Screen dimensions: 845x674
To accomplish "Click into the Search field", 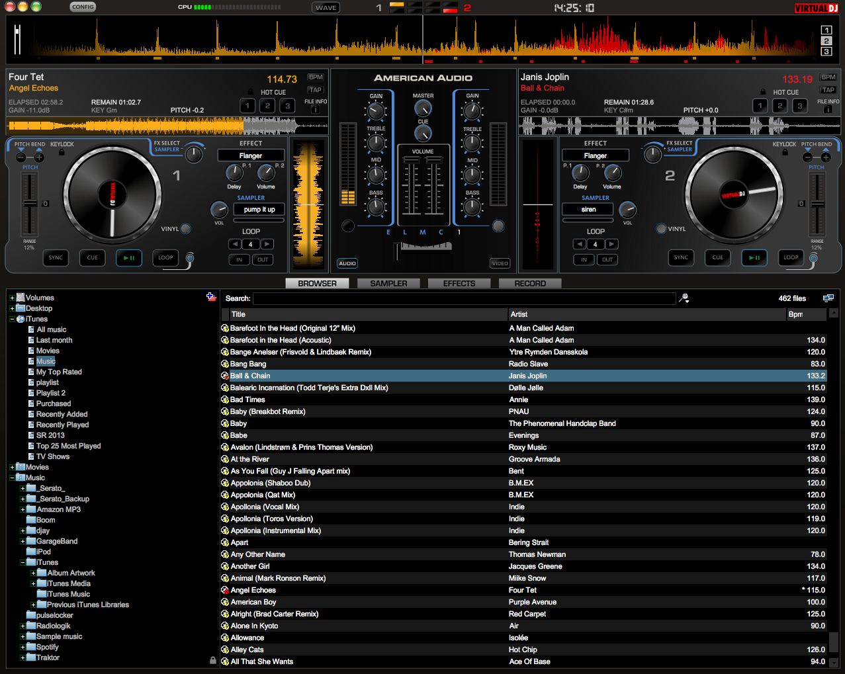I will [464, 298].
